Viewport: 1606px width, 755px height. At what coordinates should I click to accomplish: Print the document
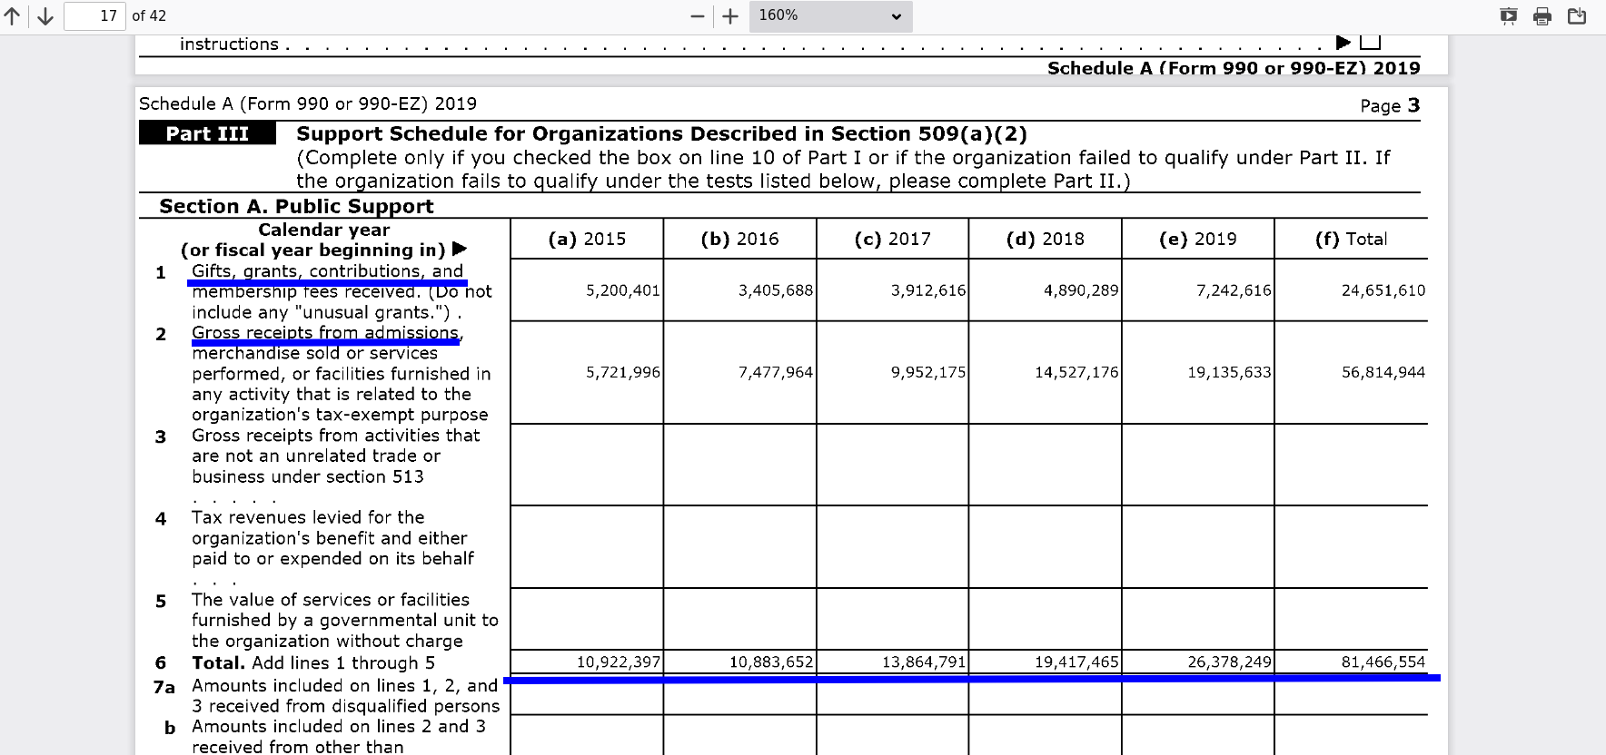1542,16
